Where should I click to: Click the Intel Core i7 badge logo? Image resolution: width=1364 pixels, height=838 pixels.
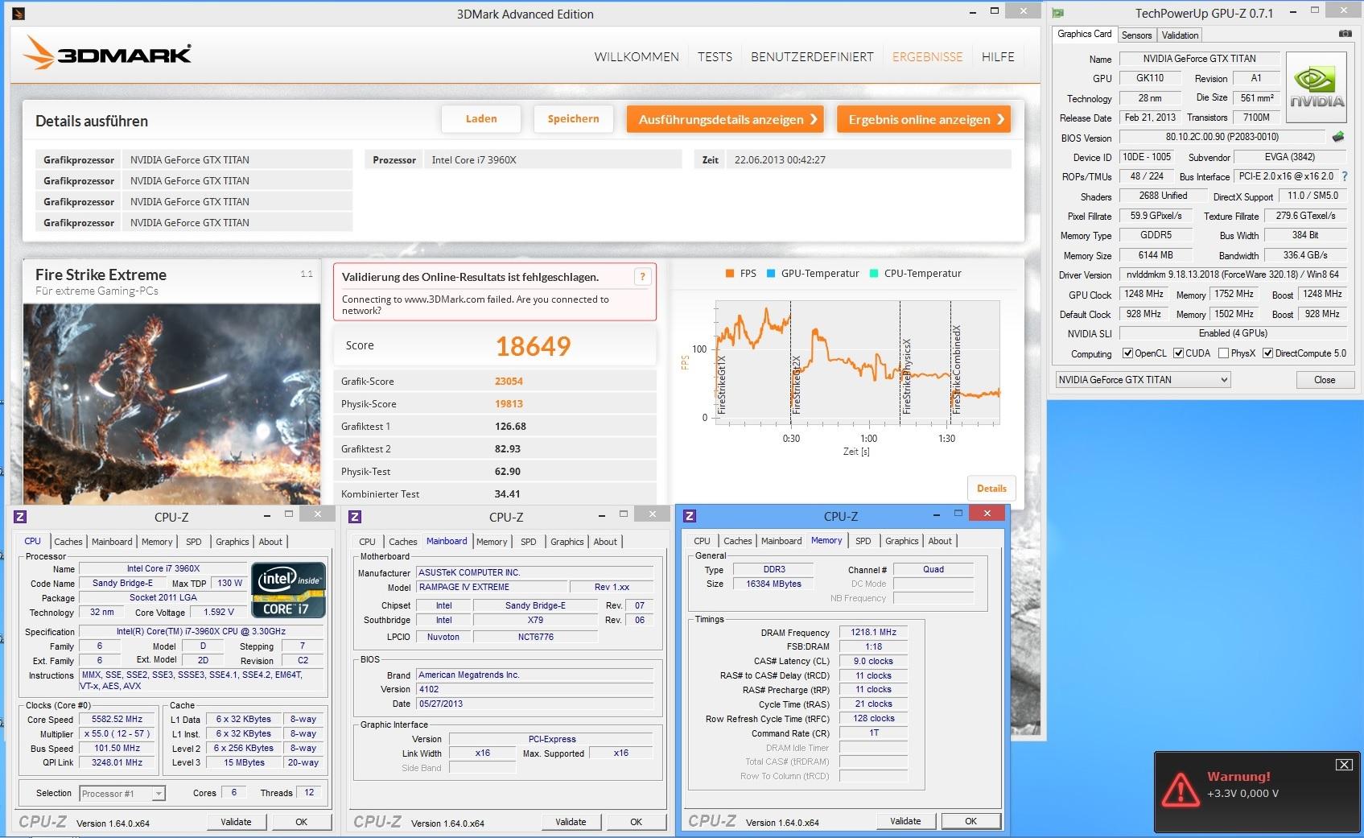coord(289,590)
